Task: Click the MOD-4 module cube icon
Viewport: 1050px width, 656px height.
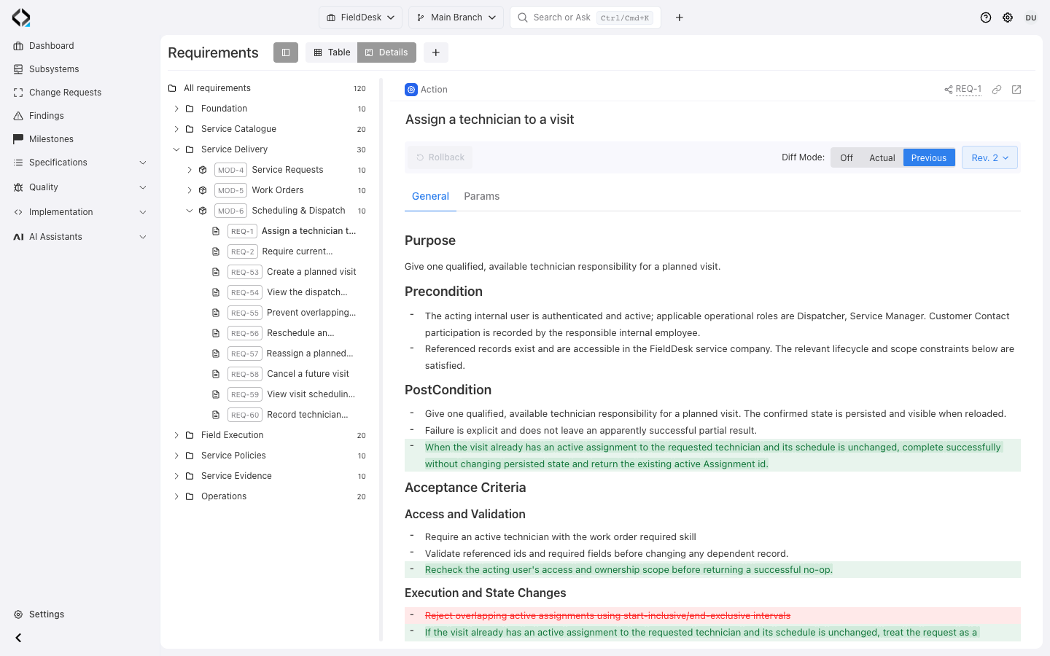Action: pos(203,170)
